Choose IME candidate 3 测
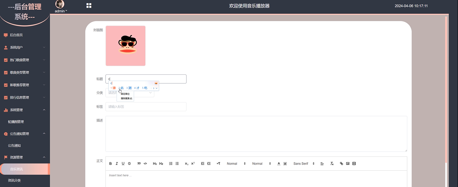Image resolution: width=458 pixels, height=187 pixels. [129, 88]
